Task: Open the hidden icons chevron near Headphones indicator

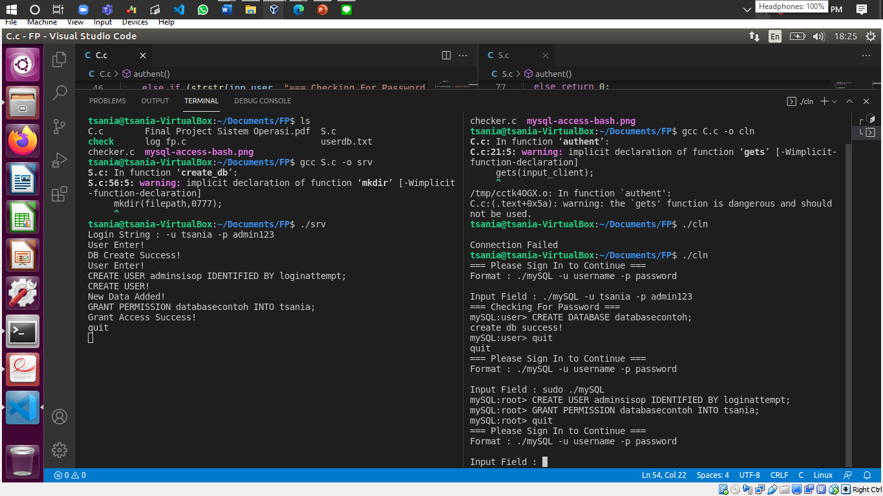Action: 747,9
